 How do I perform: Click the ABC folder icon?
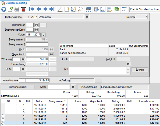[124, 9]
